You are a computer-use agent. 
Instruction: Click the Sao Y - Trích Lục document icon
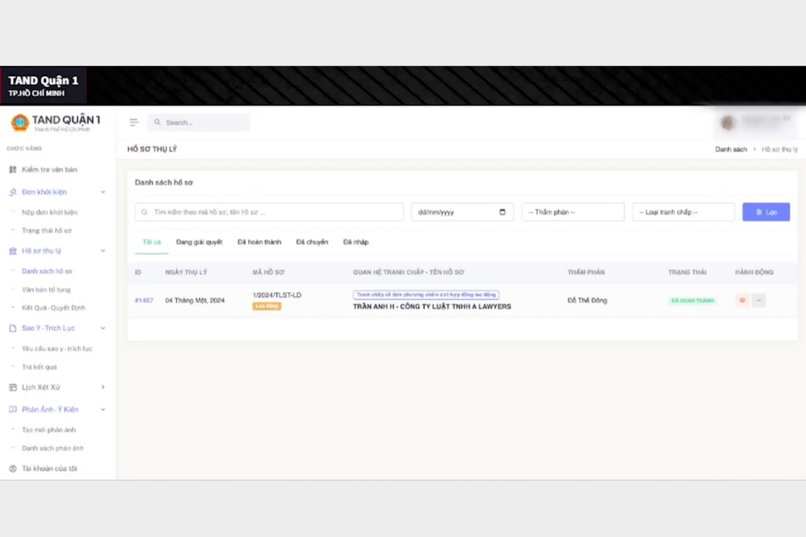pos(13,328)
